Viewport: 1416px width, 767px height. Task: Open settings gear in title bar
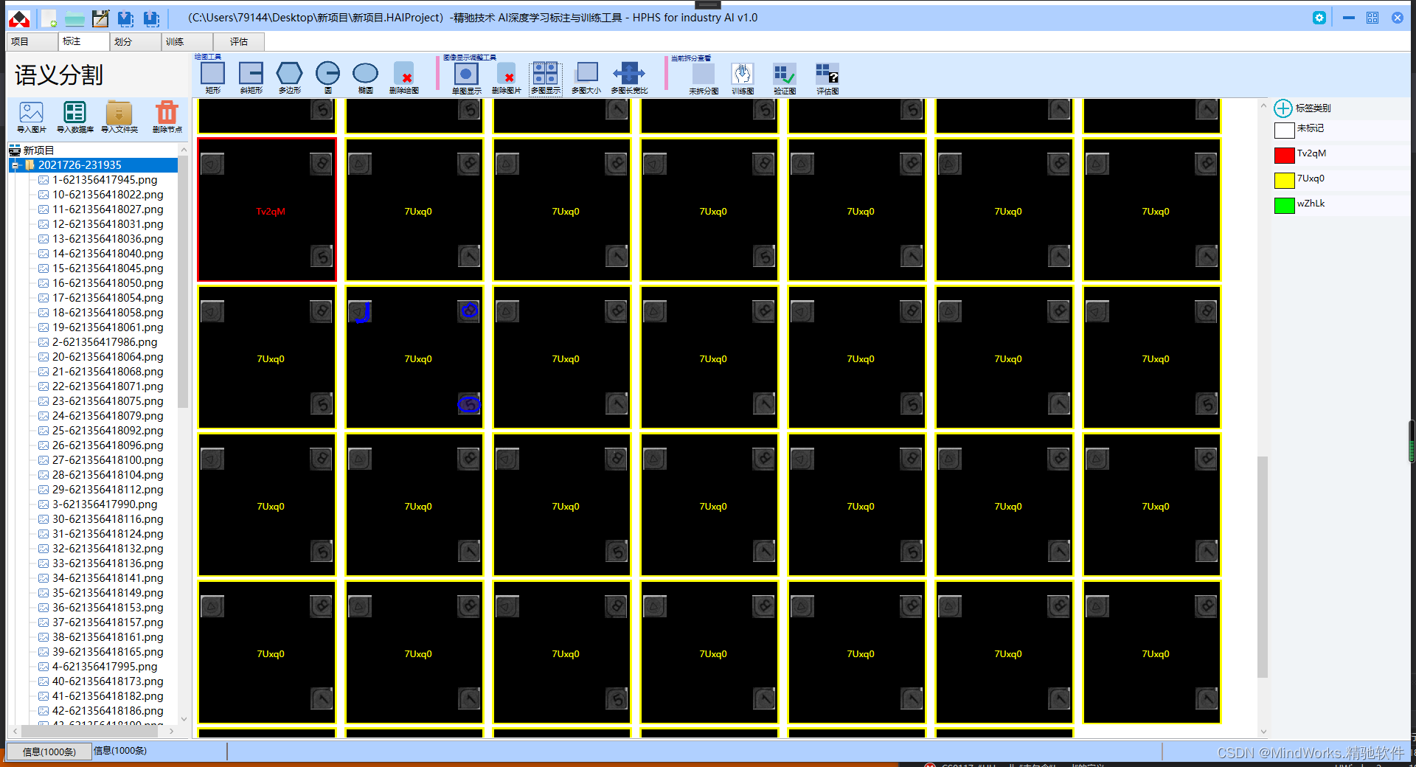pos(1319,18)
